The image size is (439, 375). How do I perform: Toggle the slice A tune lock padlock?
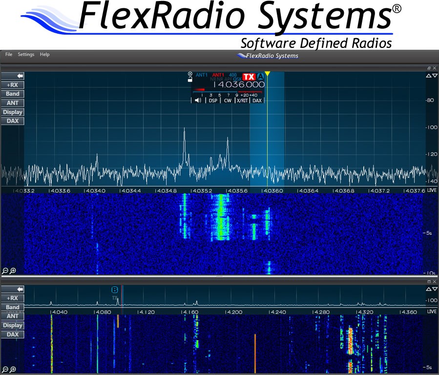(x=190, y=80)
